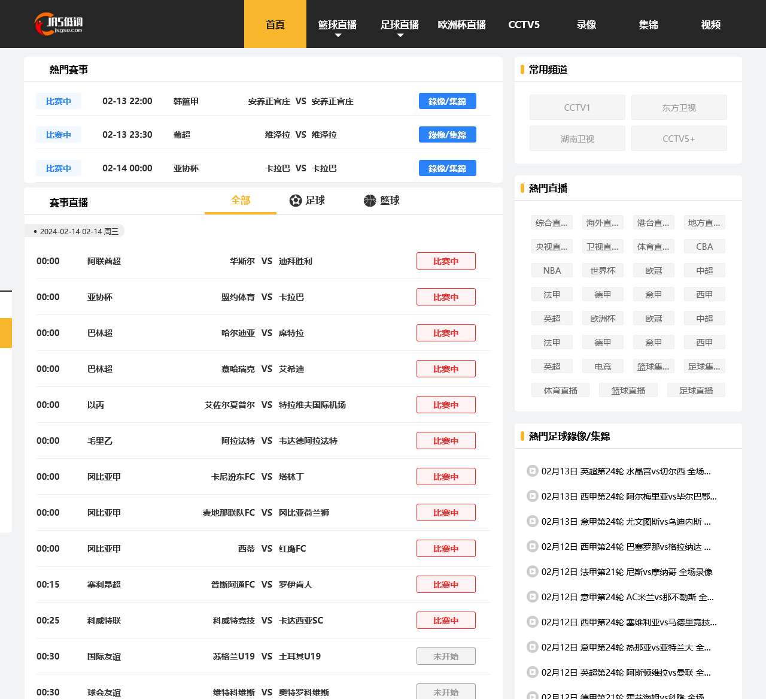This screenshot has height=699, width=766.
Task: Click 比赛中 button for 华斯尔 vs 迪拜胜利
Action: coord(446,261)
